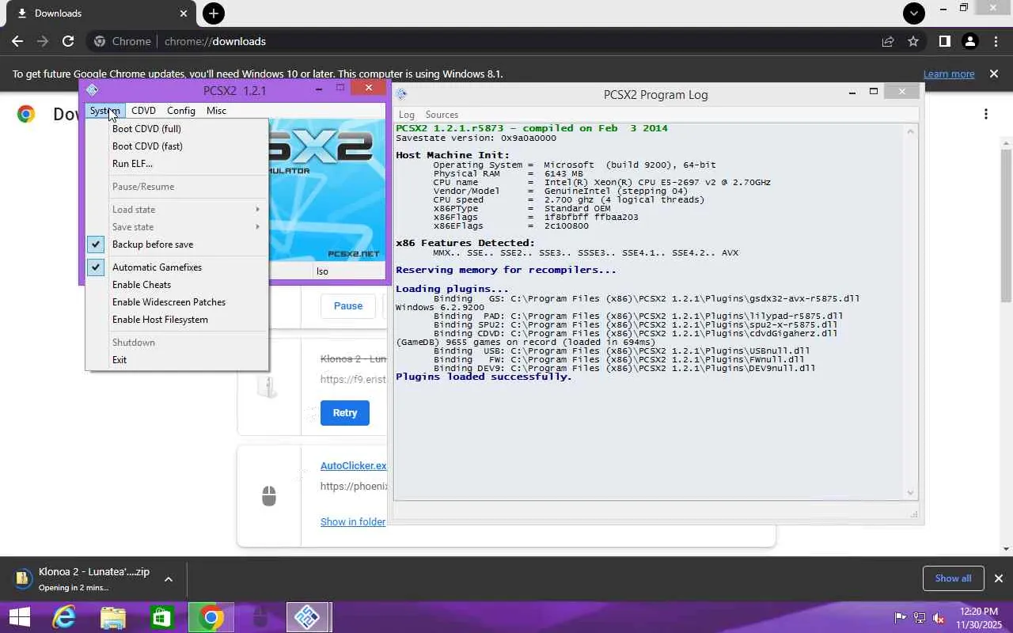Enable Widescreen Patches in the System menu

(x=177, y=302)
